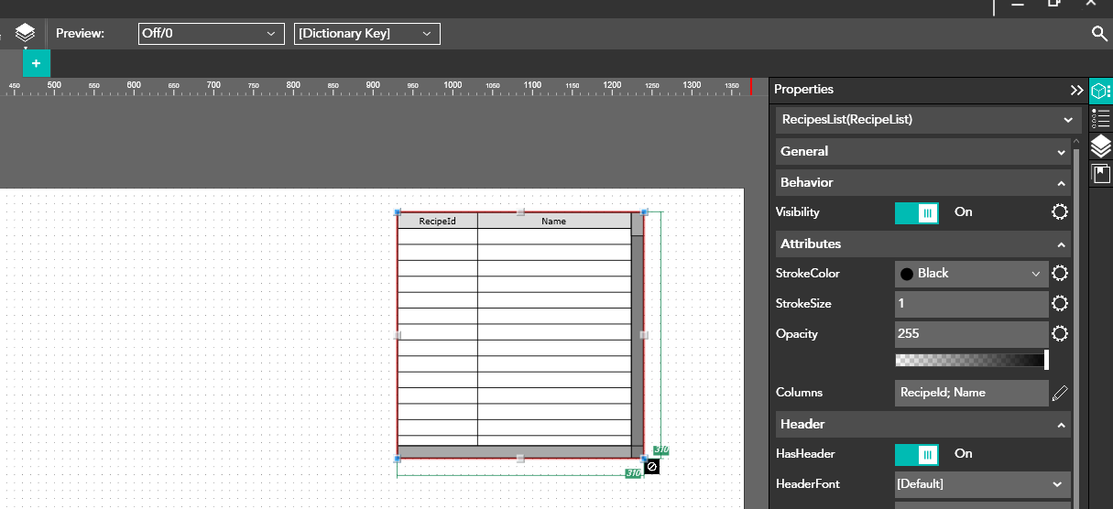Open the search magnifier in the toolbar
1113x509 pixels.
pos(1099,34)
